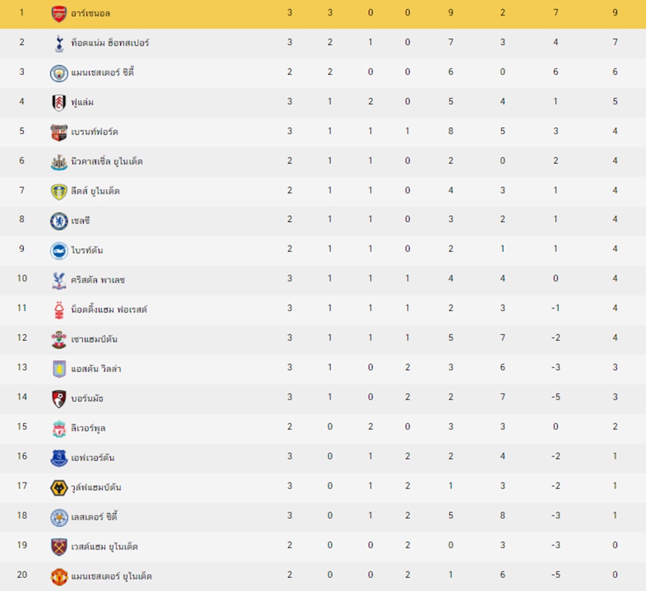Click the Wolverhampton wolf head crest
Viewport: 646px width, 591px height.
pos(59,488)
